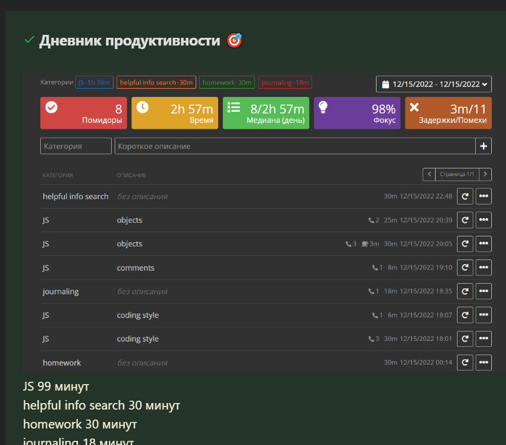
Task: Click the lightbulb icon on Фокус card
Action: [x=323, y=107]
